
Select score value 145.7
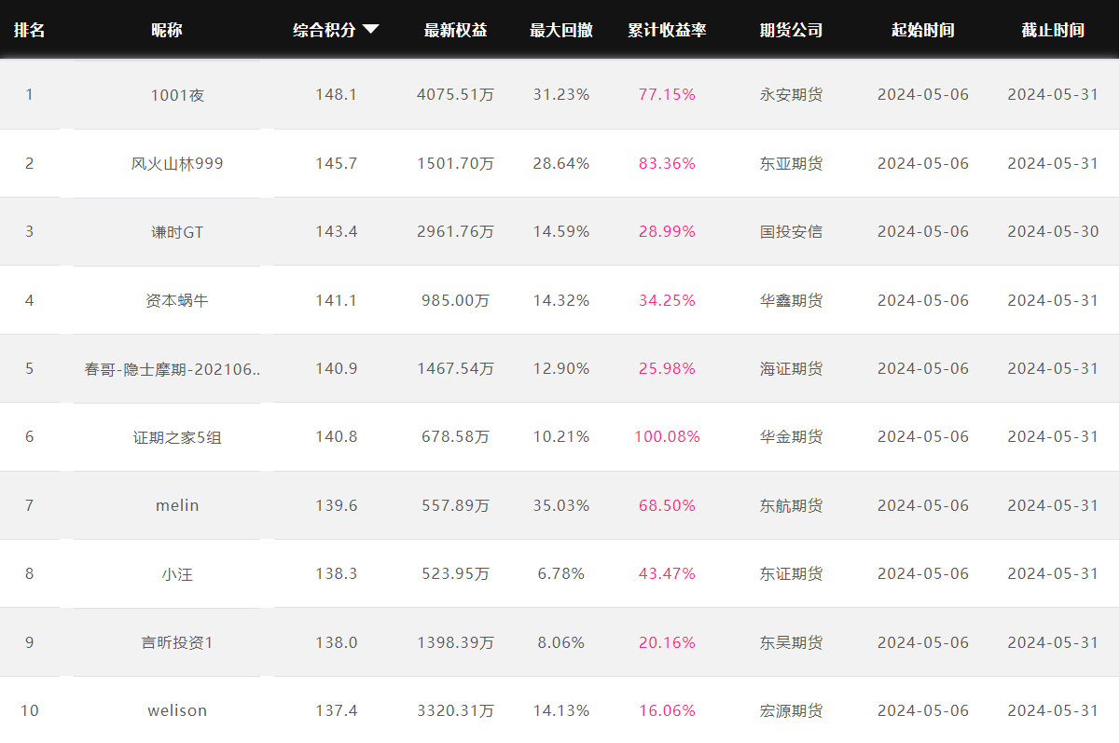click(x=336, y=163)
